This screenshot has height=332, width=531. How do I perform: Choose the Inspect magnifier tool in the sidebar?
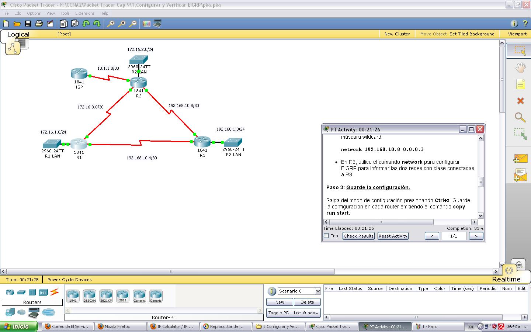520,118
